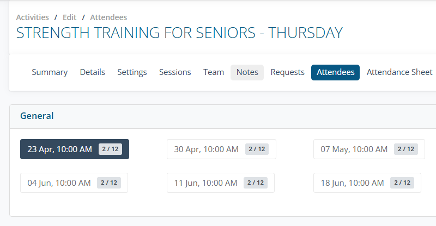Click the Activities breadcrumb link
Screen dimensions: 436x226
point(32,17)
